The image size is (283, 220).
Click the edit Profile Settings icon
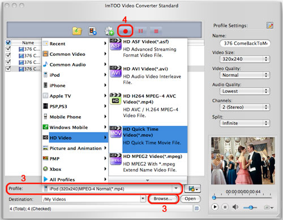click(270, 25)
